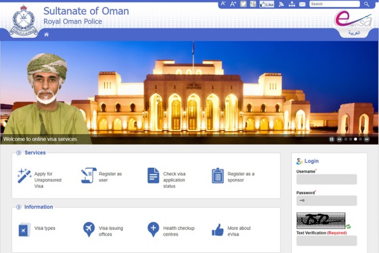Pause the banner slideshow

pyautogui.click(x=332, y=139)
